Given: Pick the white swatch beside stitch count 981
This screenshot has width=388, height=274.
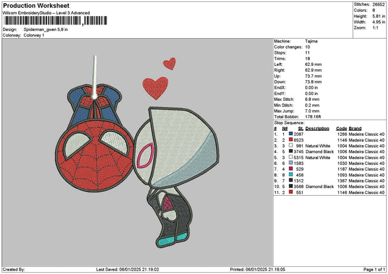Looking at the screenshot, I should [x=292, y=145].
